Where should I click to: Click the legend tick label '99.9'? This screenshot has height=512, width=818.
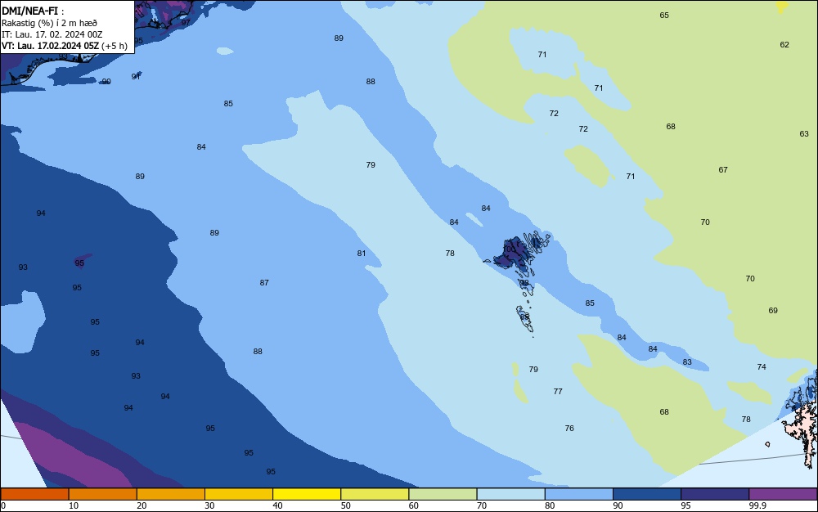[757, 505]
